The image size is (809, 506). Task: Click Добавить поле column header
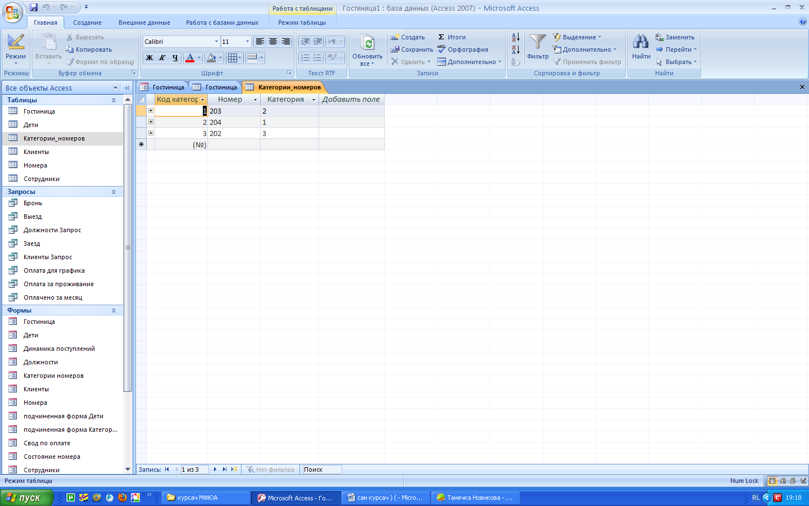[351, 100]
